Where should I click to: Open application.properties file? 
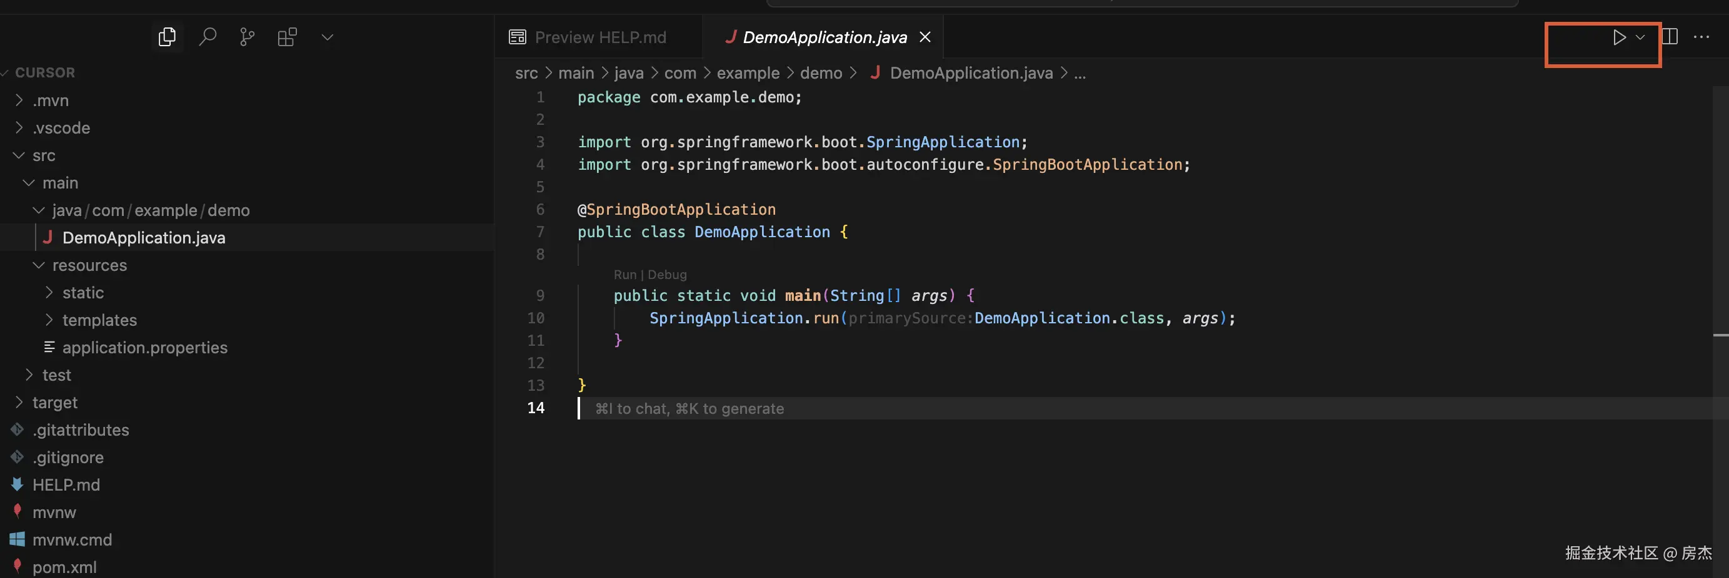point(144,347)
